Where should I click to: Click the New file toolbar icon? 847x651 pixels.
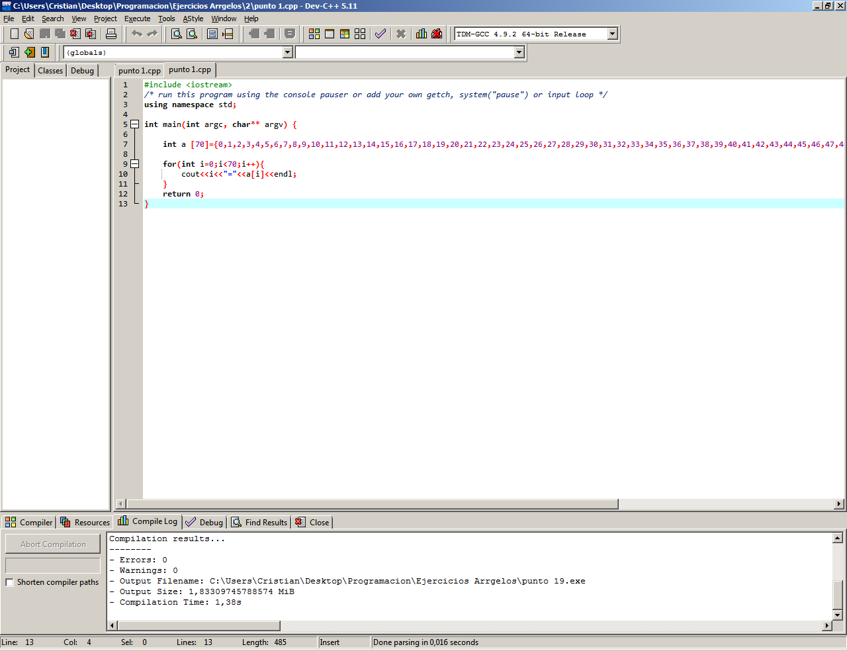pos(14,34)
